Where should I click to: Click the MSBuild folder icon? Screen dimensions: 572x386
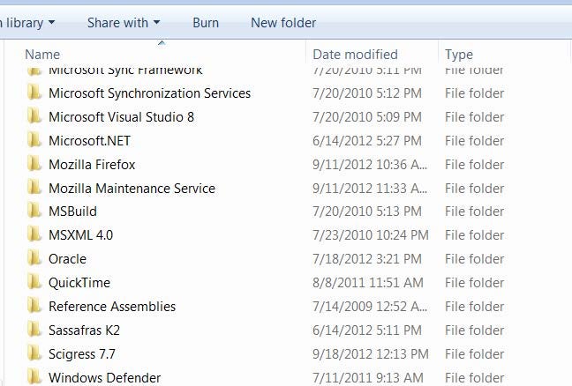click(x=34, y=212)
